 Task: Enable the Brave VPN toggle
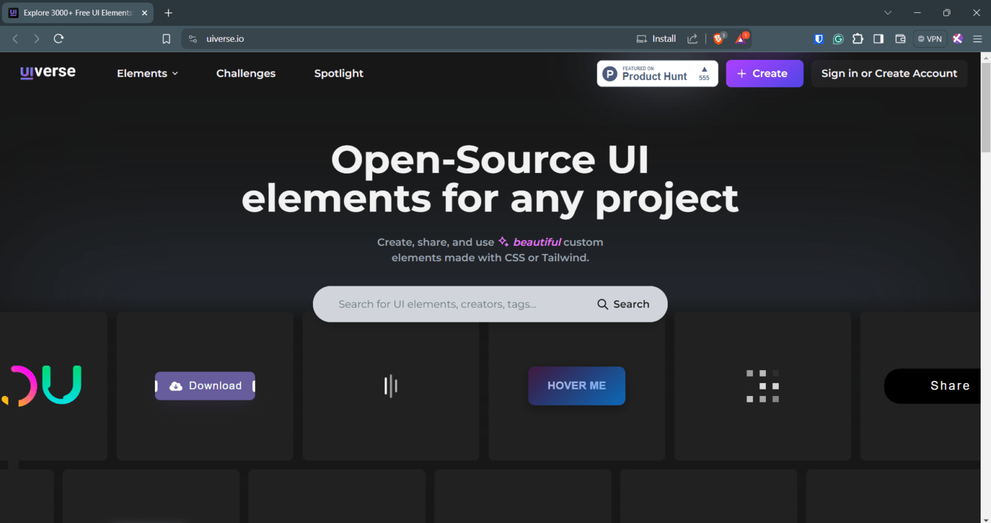pos(929,38)
